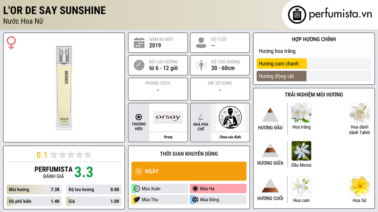Click the L'OR DE SAY SUNSHINE title

pos(55,10)
